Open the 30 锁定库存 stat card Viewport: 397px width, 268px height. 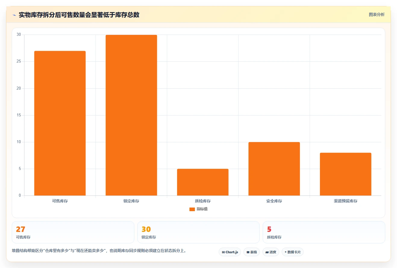coord(198,232)
